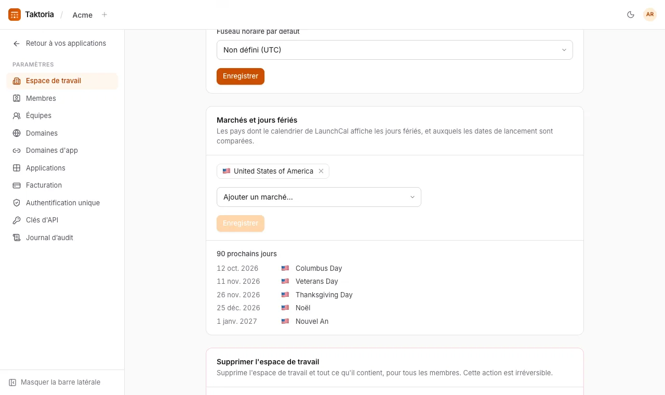Toggle dark mode moon icon
The width and height of the screenshot is (665, 395).
[631, 15]
